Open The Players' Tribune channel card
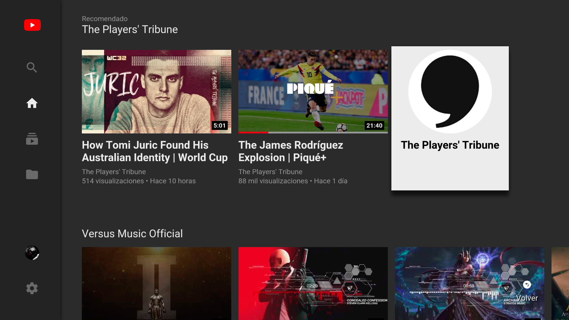The width and height of the screenshot is (569, 320). click(x=450, y=118)
